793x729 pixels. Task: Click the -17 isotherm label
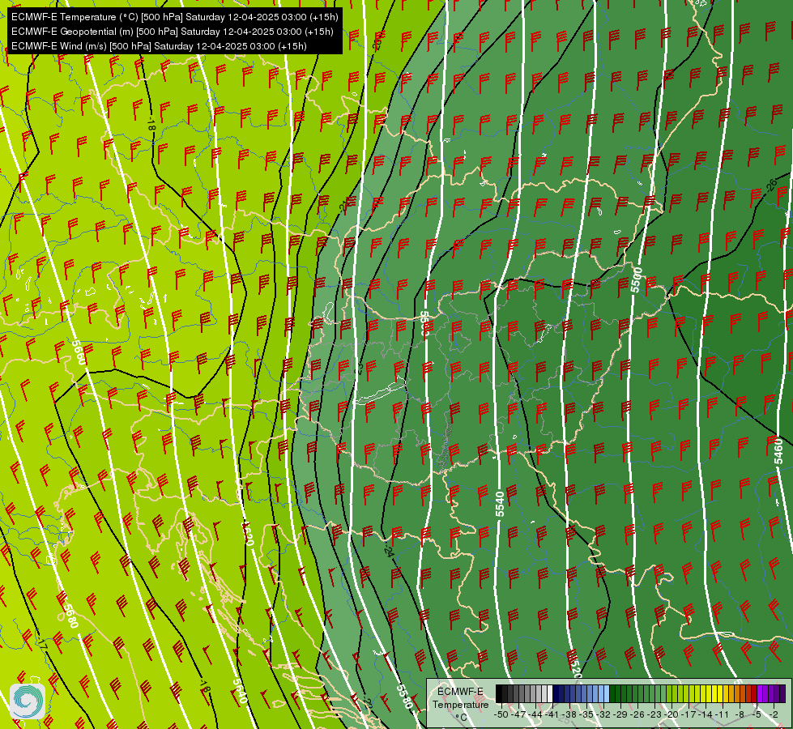click(x=42, y=644)
